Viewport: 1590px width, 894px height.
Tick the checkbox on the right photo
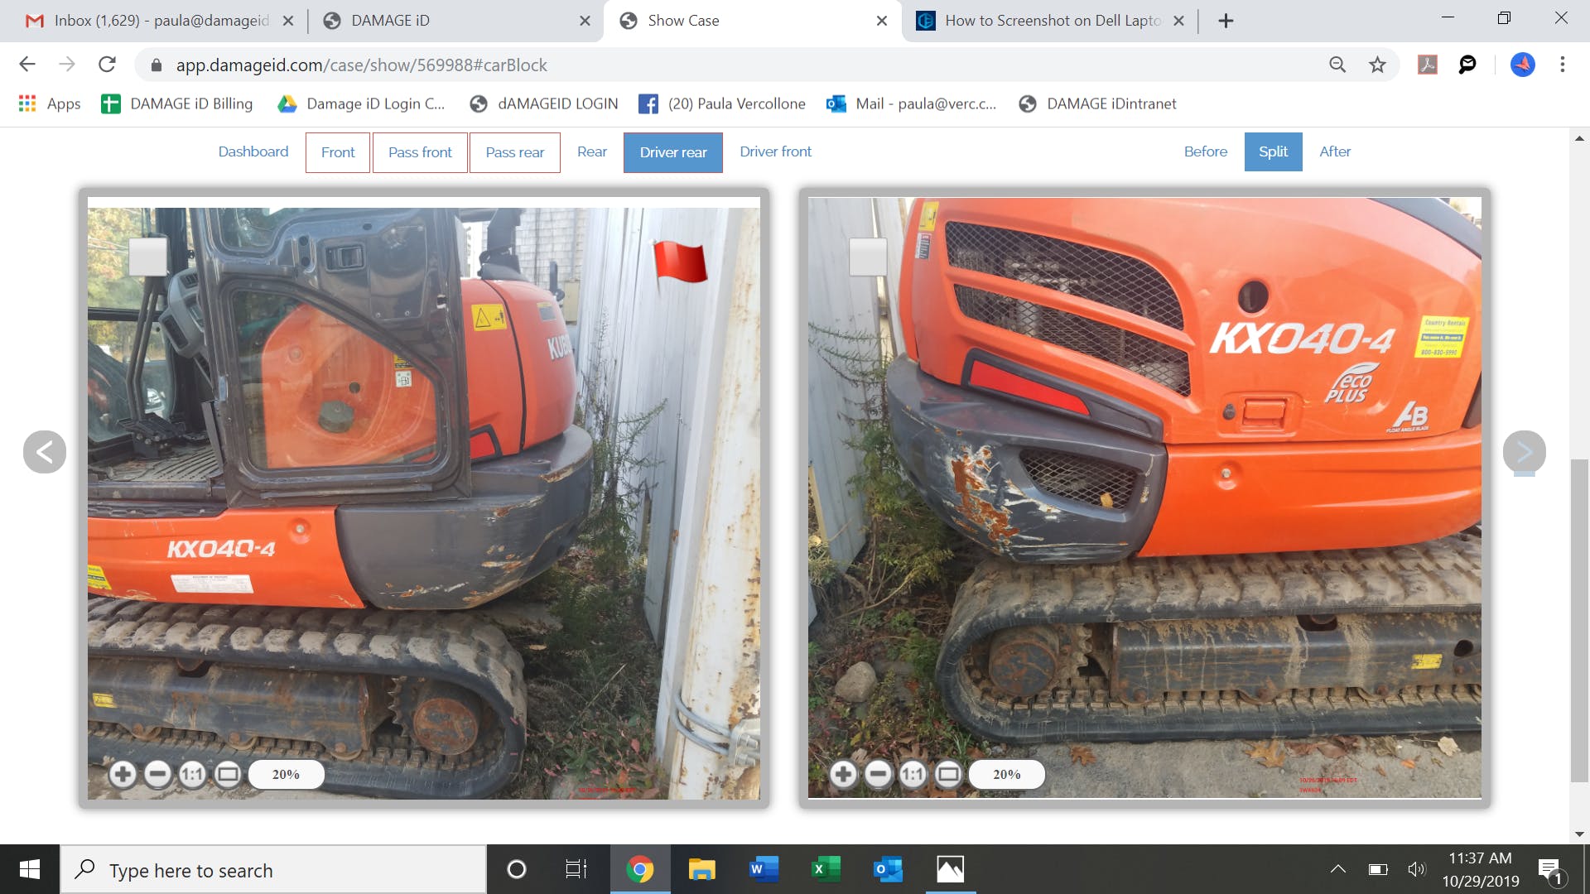[x=868, y=257]
